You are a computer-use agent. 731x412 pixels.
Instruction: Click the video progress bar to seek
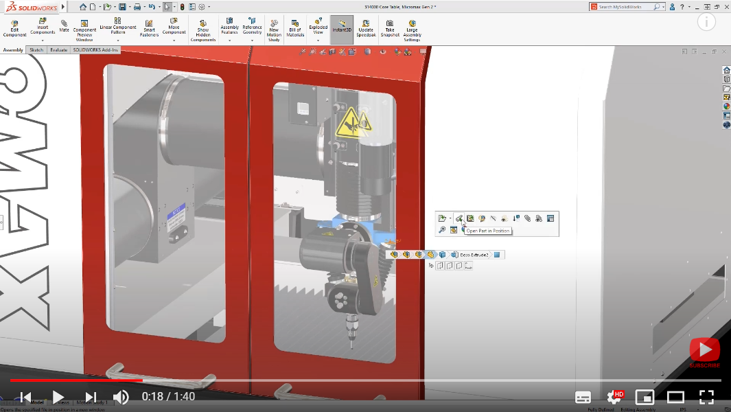(x=365, y=380)
